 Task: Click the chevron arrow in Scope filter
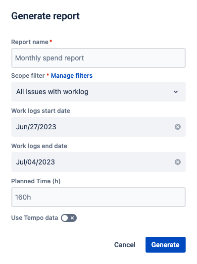[x=176, y=92]
